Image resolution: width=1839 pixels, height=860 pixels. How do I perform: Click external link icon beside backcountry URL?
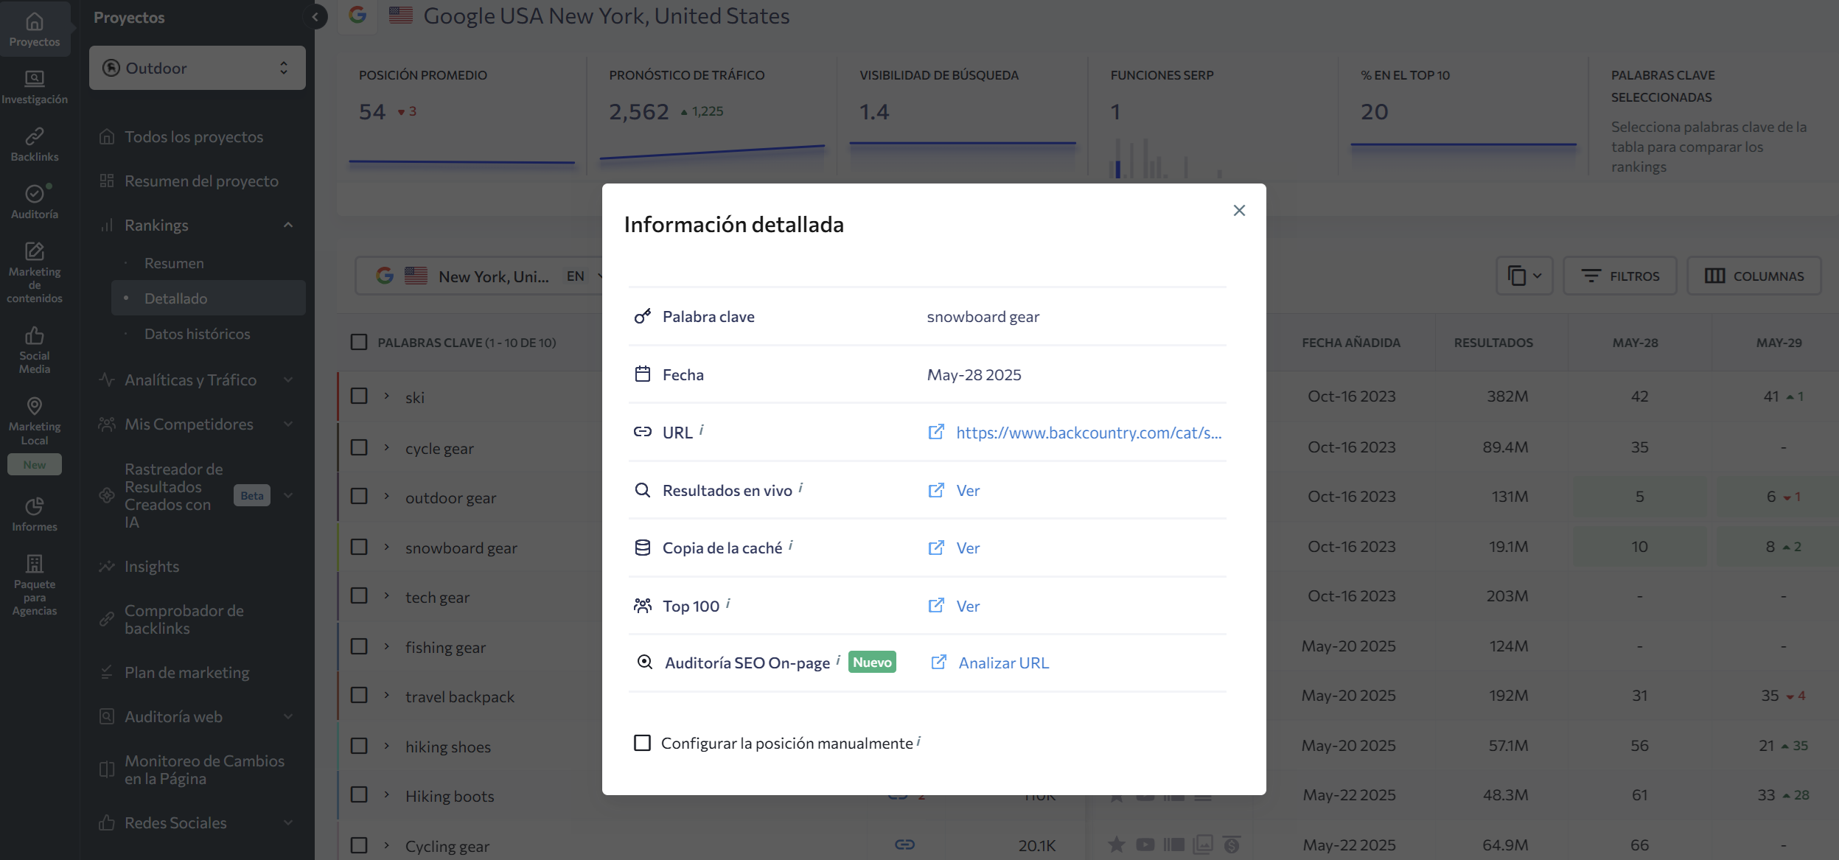pos(935,433)
